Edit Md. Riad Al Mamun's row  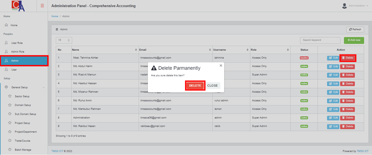point(333,75)
